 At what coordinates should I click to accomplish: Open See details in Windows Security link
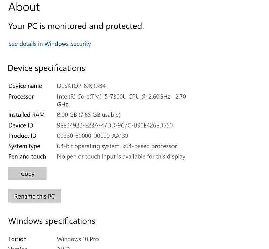pyautogui.click(x=49, y=44)
